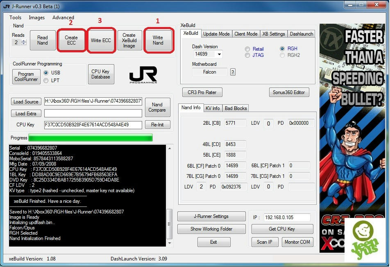This screenshot has height=267, width=390.
Task: Choose the JTAG radio button
Action: click(247, 55)
